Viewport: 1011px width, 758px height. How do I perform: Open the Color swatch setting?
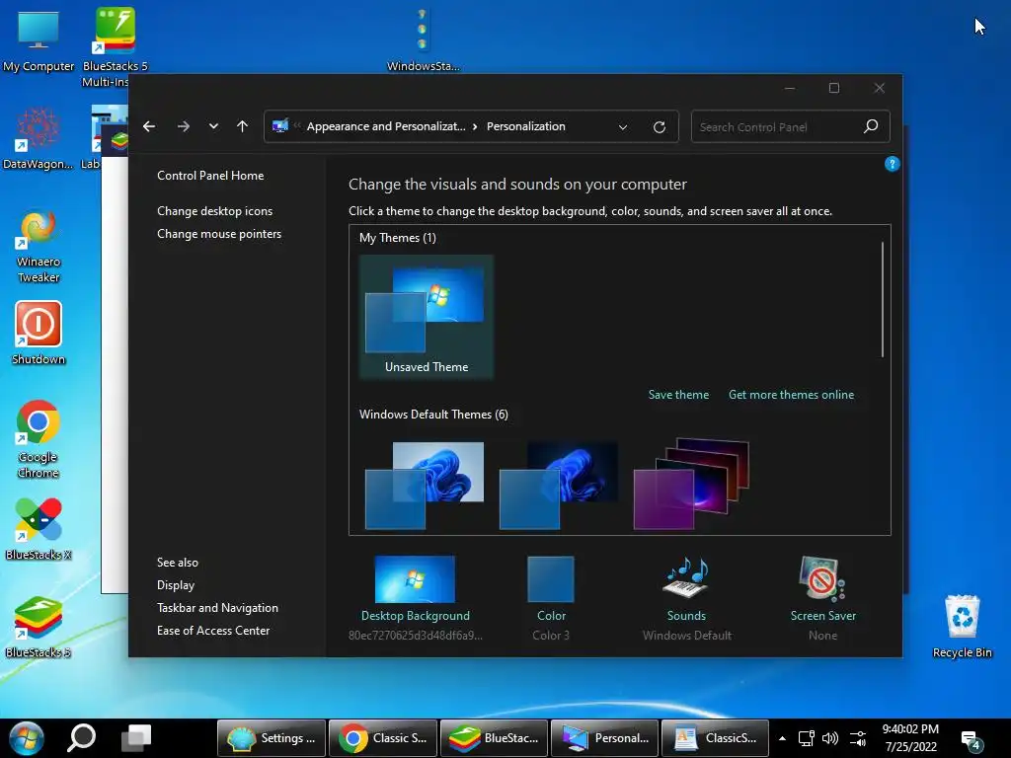551,578
